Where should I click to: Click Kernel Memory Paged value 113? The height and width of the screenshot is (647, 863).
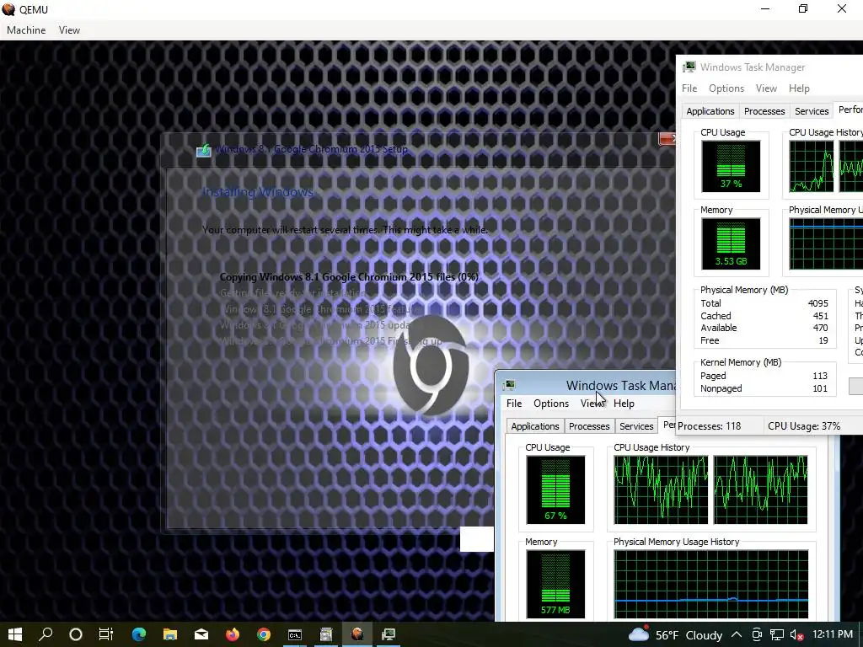(820, 376)
